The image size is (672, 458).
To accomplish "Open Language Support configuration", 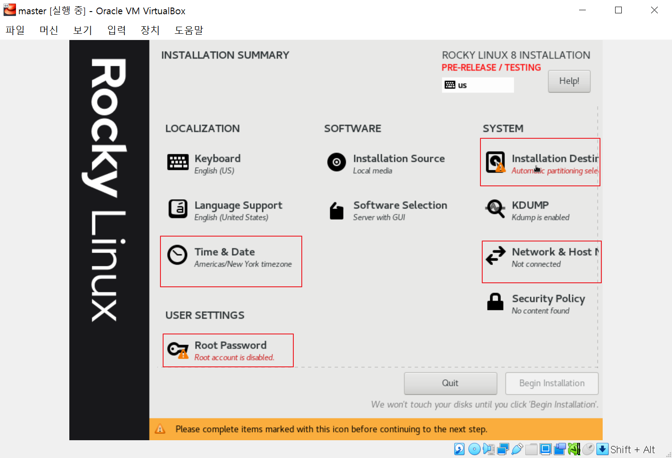I will click(x=225, y=210).
